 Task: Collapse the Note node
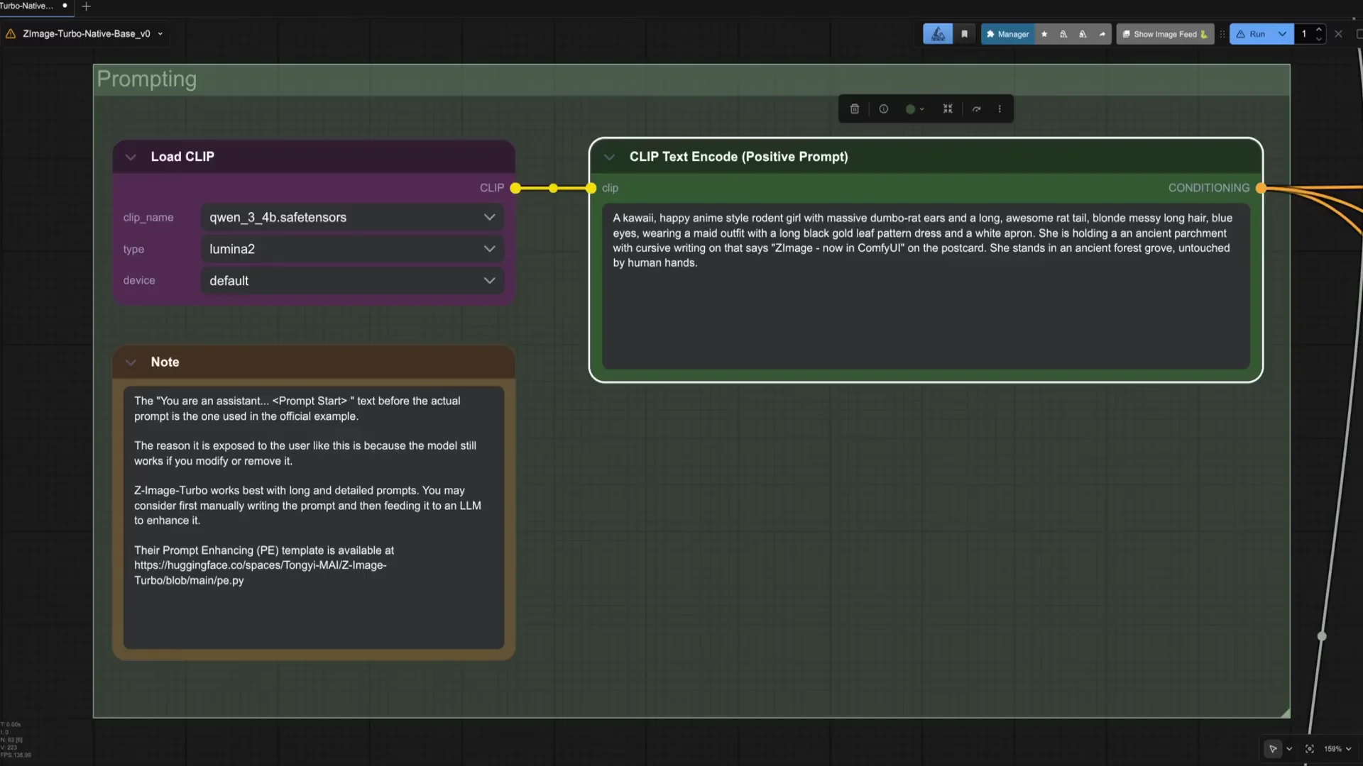click(x=131, y=362)
